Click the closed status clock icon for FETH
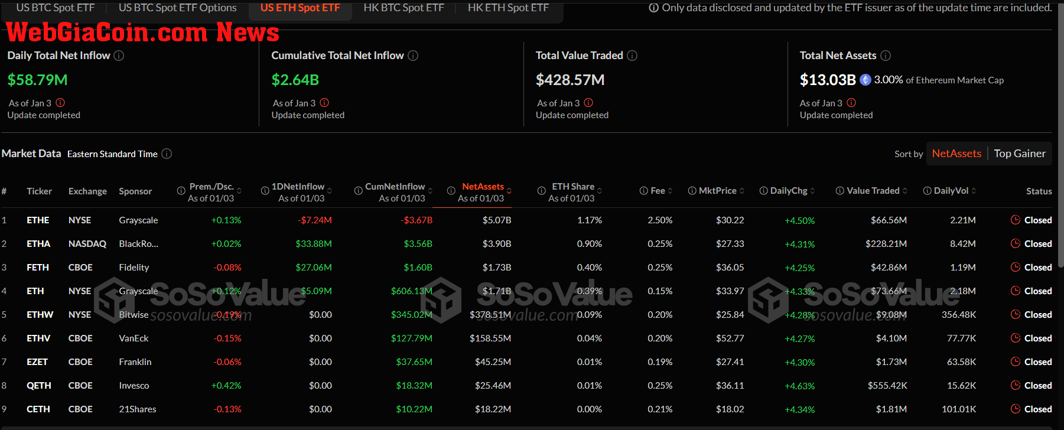1064x430 pixels. pyautogui.click(x=1016, y=267)
